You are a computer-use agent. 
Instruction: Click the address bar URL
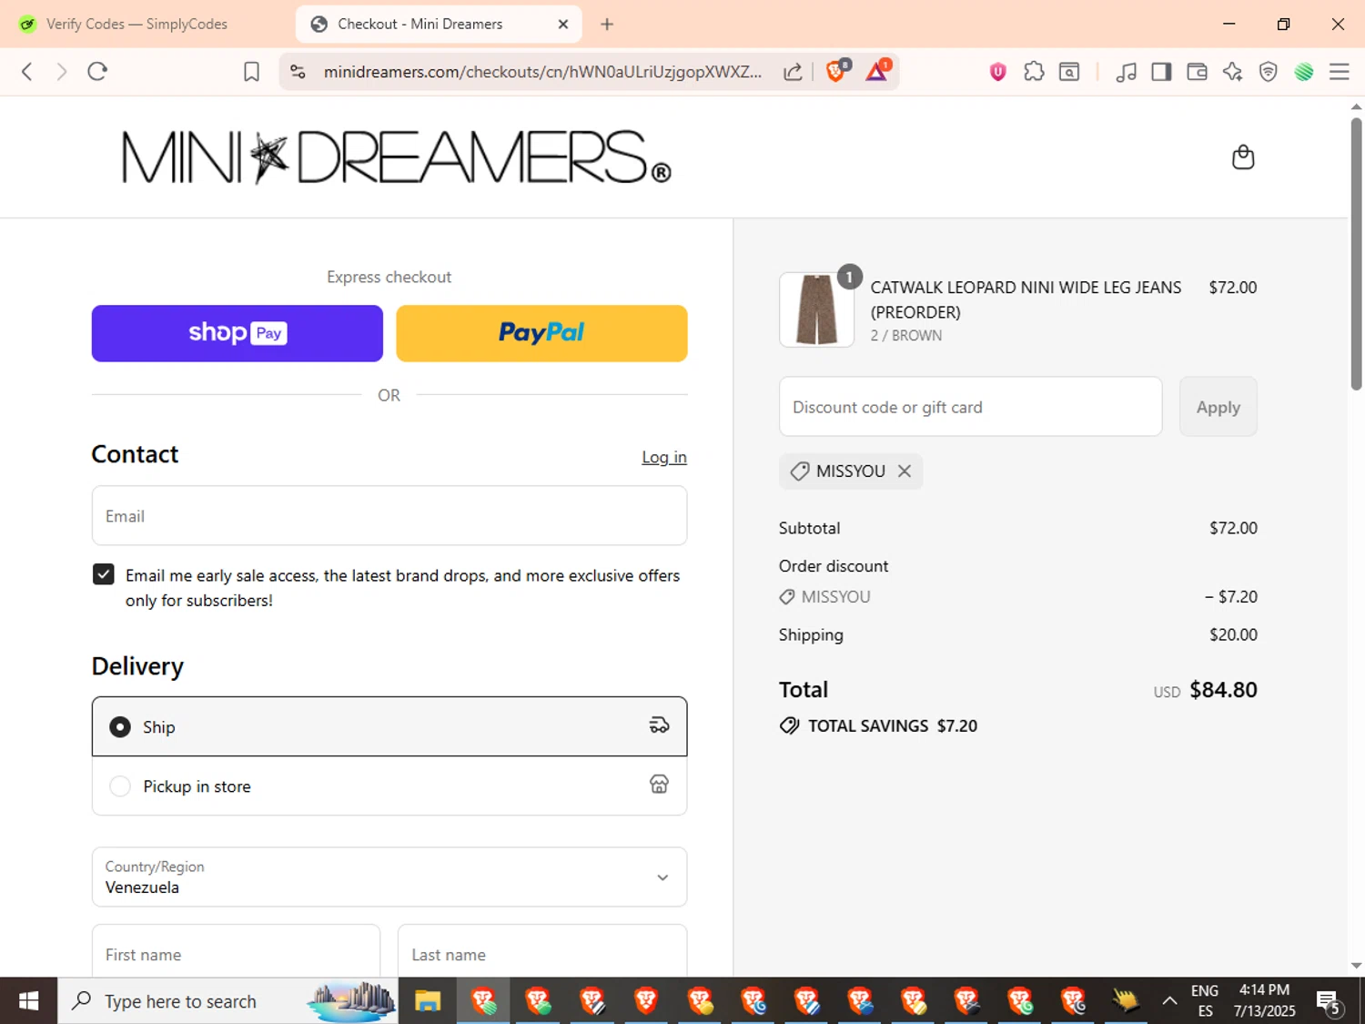coord(542,72)
